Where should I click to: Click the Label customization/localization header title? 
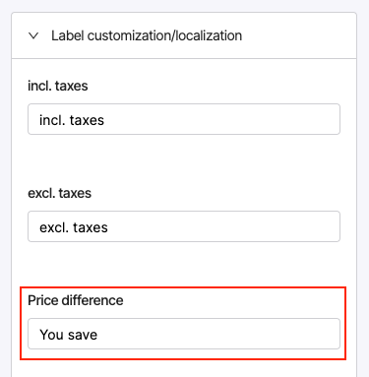[x=147, y=35]
